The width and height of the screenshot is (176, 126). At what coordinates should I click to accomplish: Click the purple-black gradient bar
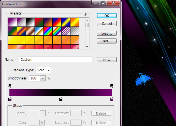61,92
